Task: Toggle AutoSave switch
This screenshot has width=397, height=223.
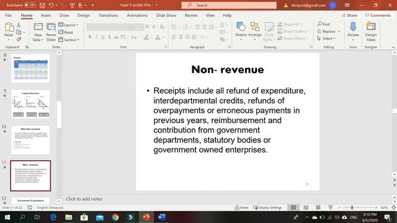Action: (30, 5)
